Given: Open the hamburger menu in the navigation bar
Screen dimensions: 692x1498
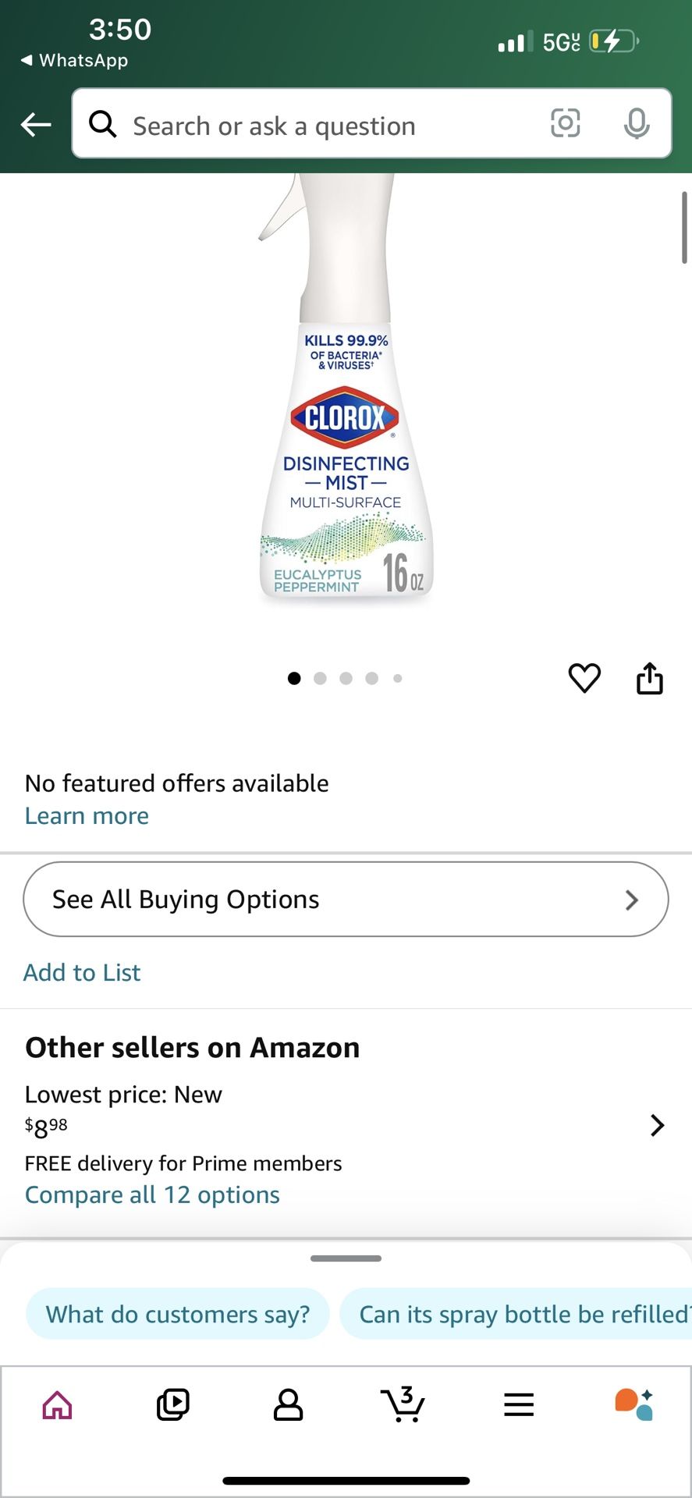Looking at the screenshot, I should (518, 1404).
